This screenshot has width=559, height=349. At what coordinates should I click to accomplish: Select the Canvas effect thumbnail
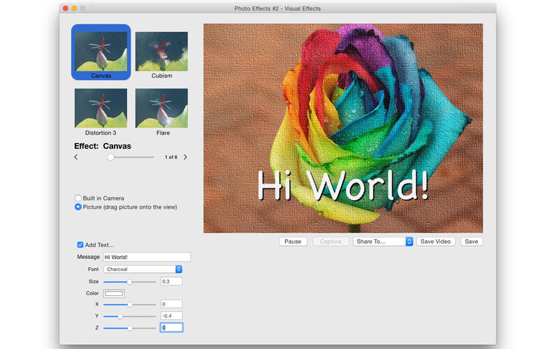coord(101,52)
